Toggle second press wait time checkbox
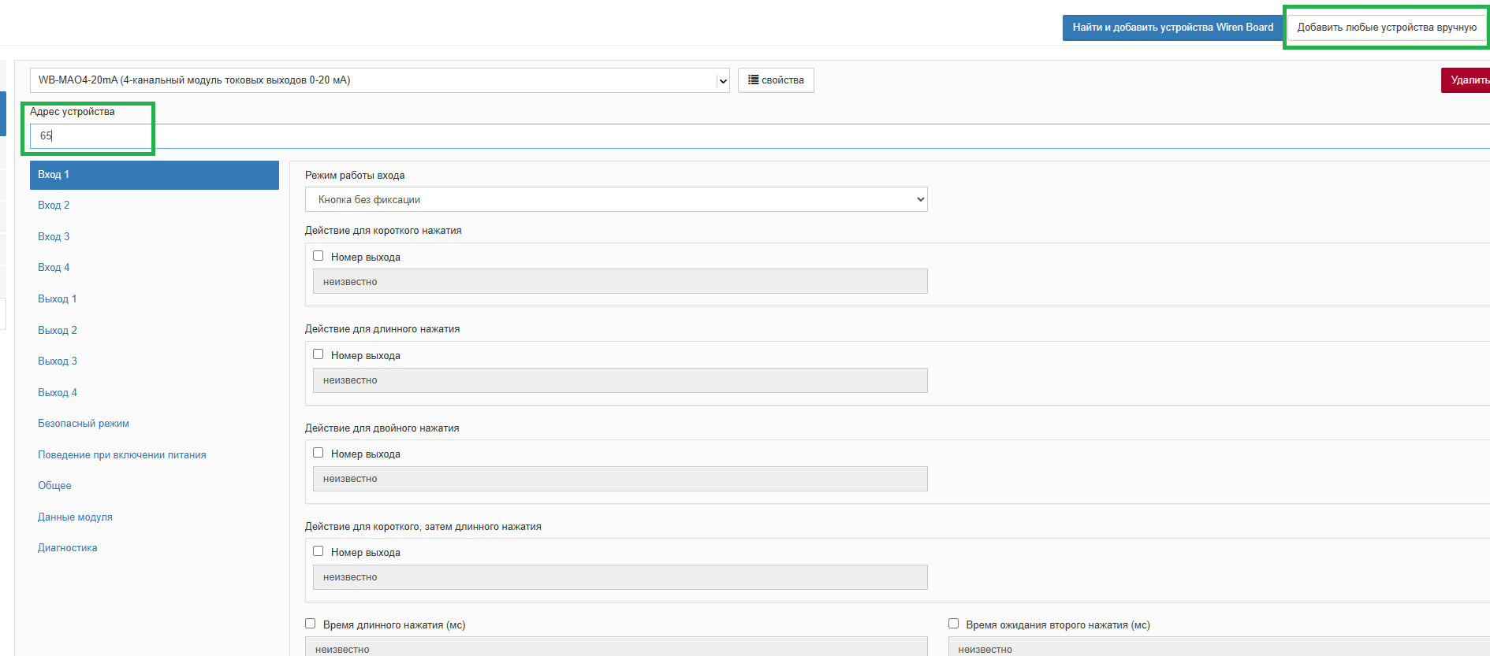 point(954,624)
